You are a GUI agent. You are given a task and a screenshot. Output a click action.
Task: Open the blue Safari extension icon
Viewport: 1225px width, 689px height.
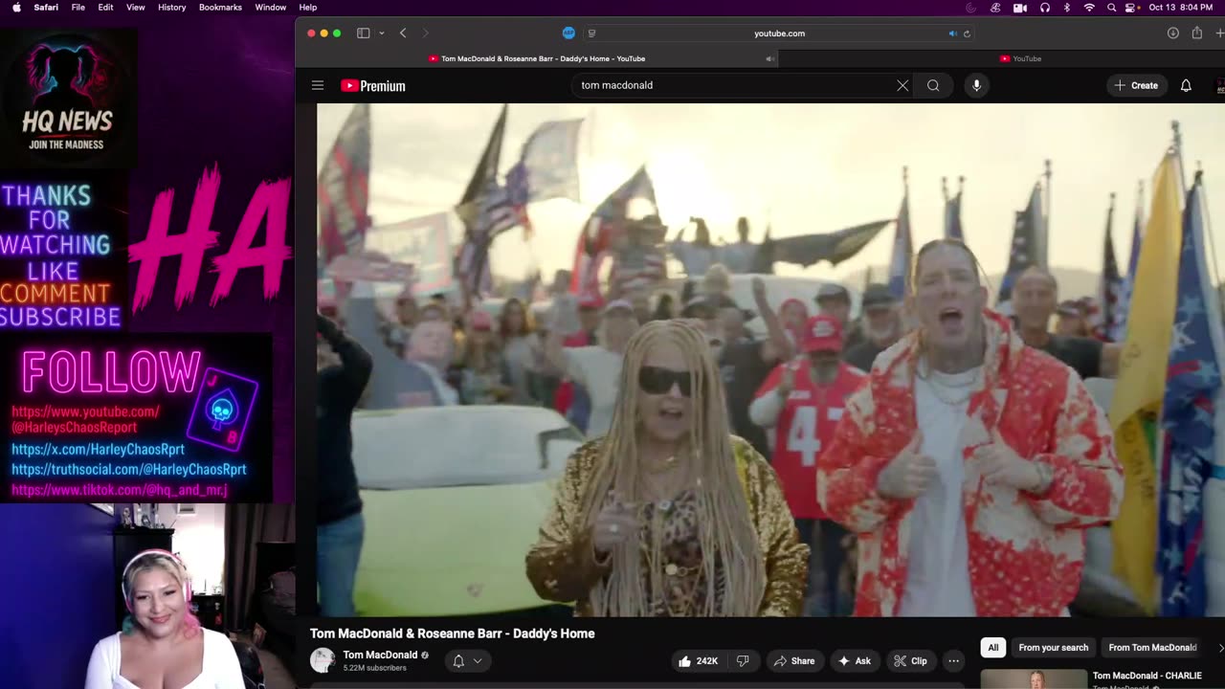[x=568, y=33]
